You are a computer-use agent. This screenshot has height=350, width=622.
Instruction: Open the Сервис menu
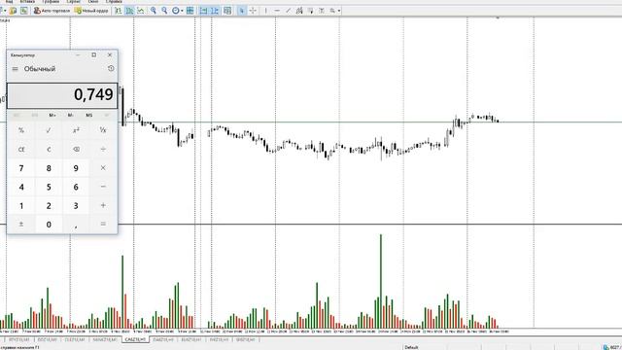74,2
